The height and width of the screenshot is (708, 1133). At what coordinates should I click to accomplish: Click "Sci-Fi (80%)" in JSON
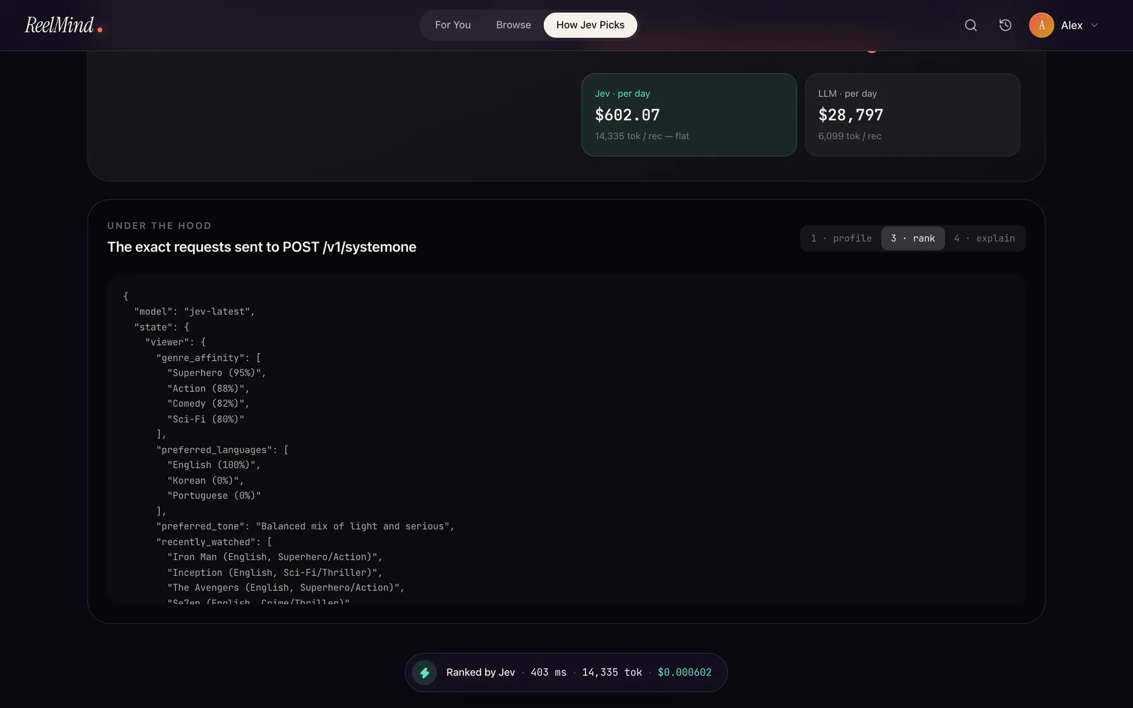coord(206,419)
